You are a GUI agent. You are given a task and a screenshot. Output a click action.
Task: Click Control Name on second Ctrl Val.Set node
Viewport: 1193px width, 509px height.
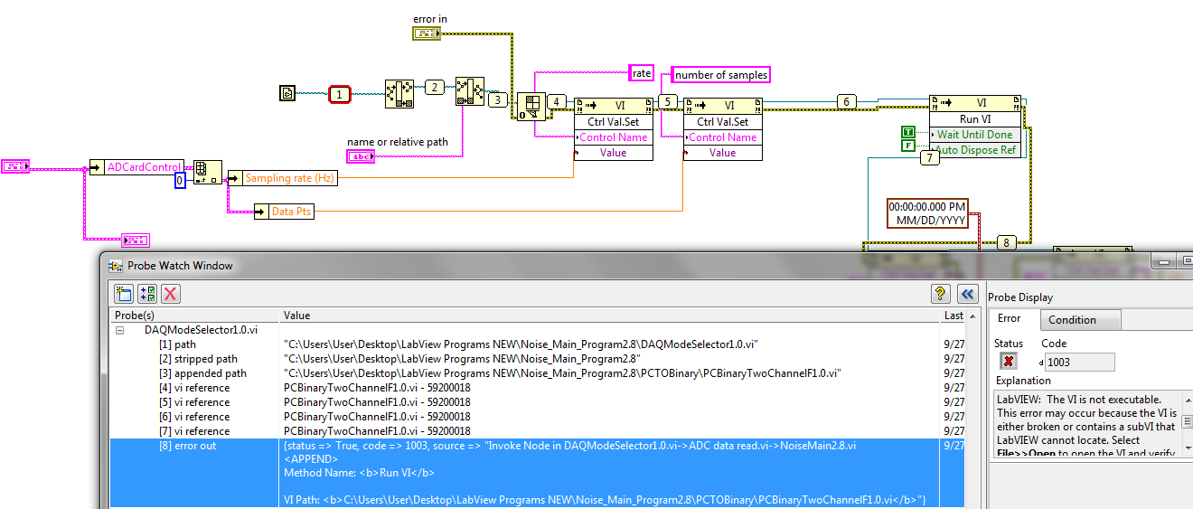coord(723,137)
